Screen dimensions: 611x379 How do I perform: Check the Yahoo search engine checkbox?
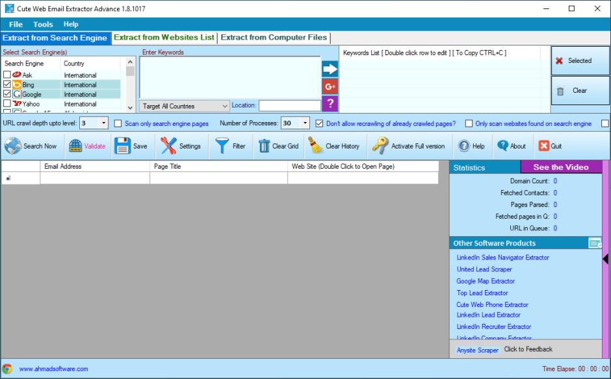(x=6, y=103)
